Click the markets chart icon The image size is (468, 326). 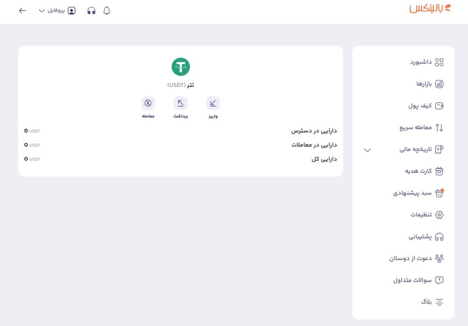(x=439, y=84)
